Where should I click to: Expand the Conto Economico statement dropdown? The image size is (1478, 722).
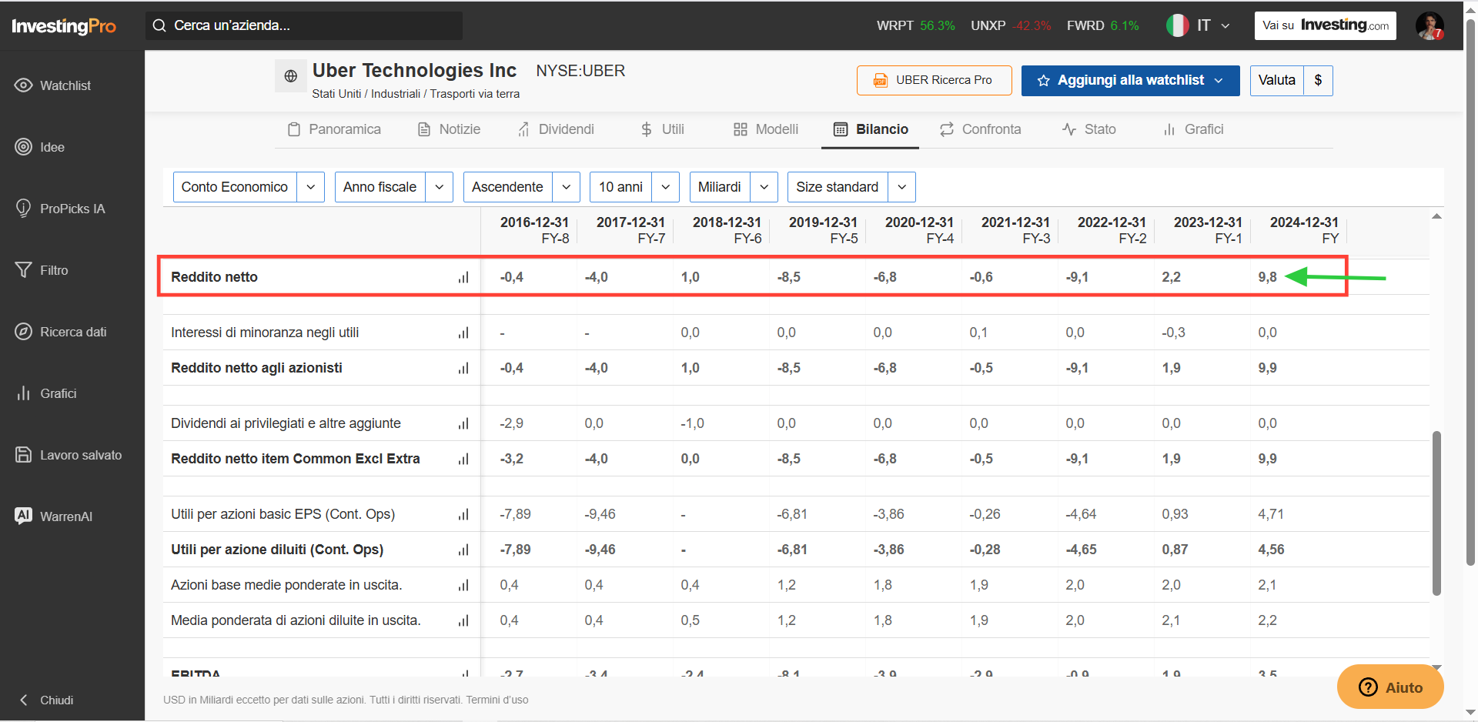click(249, 187)
